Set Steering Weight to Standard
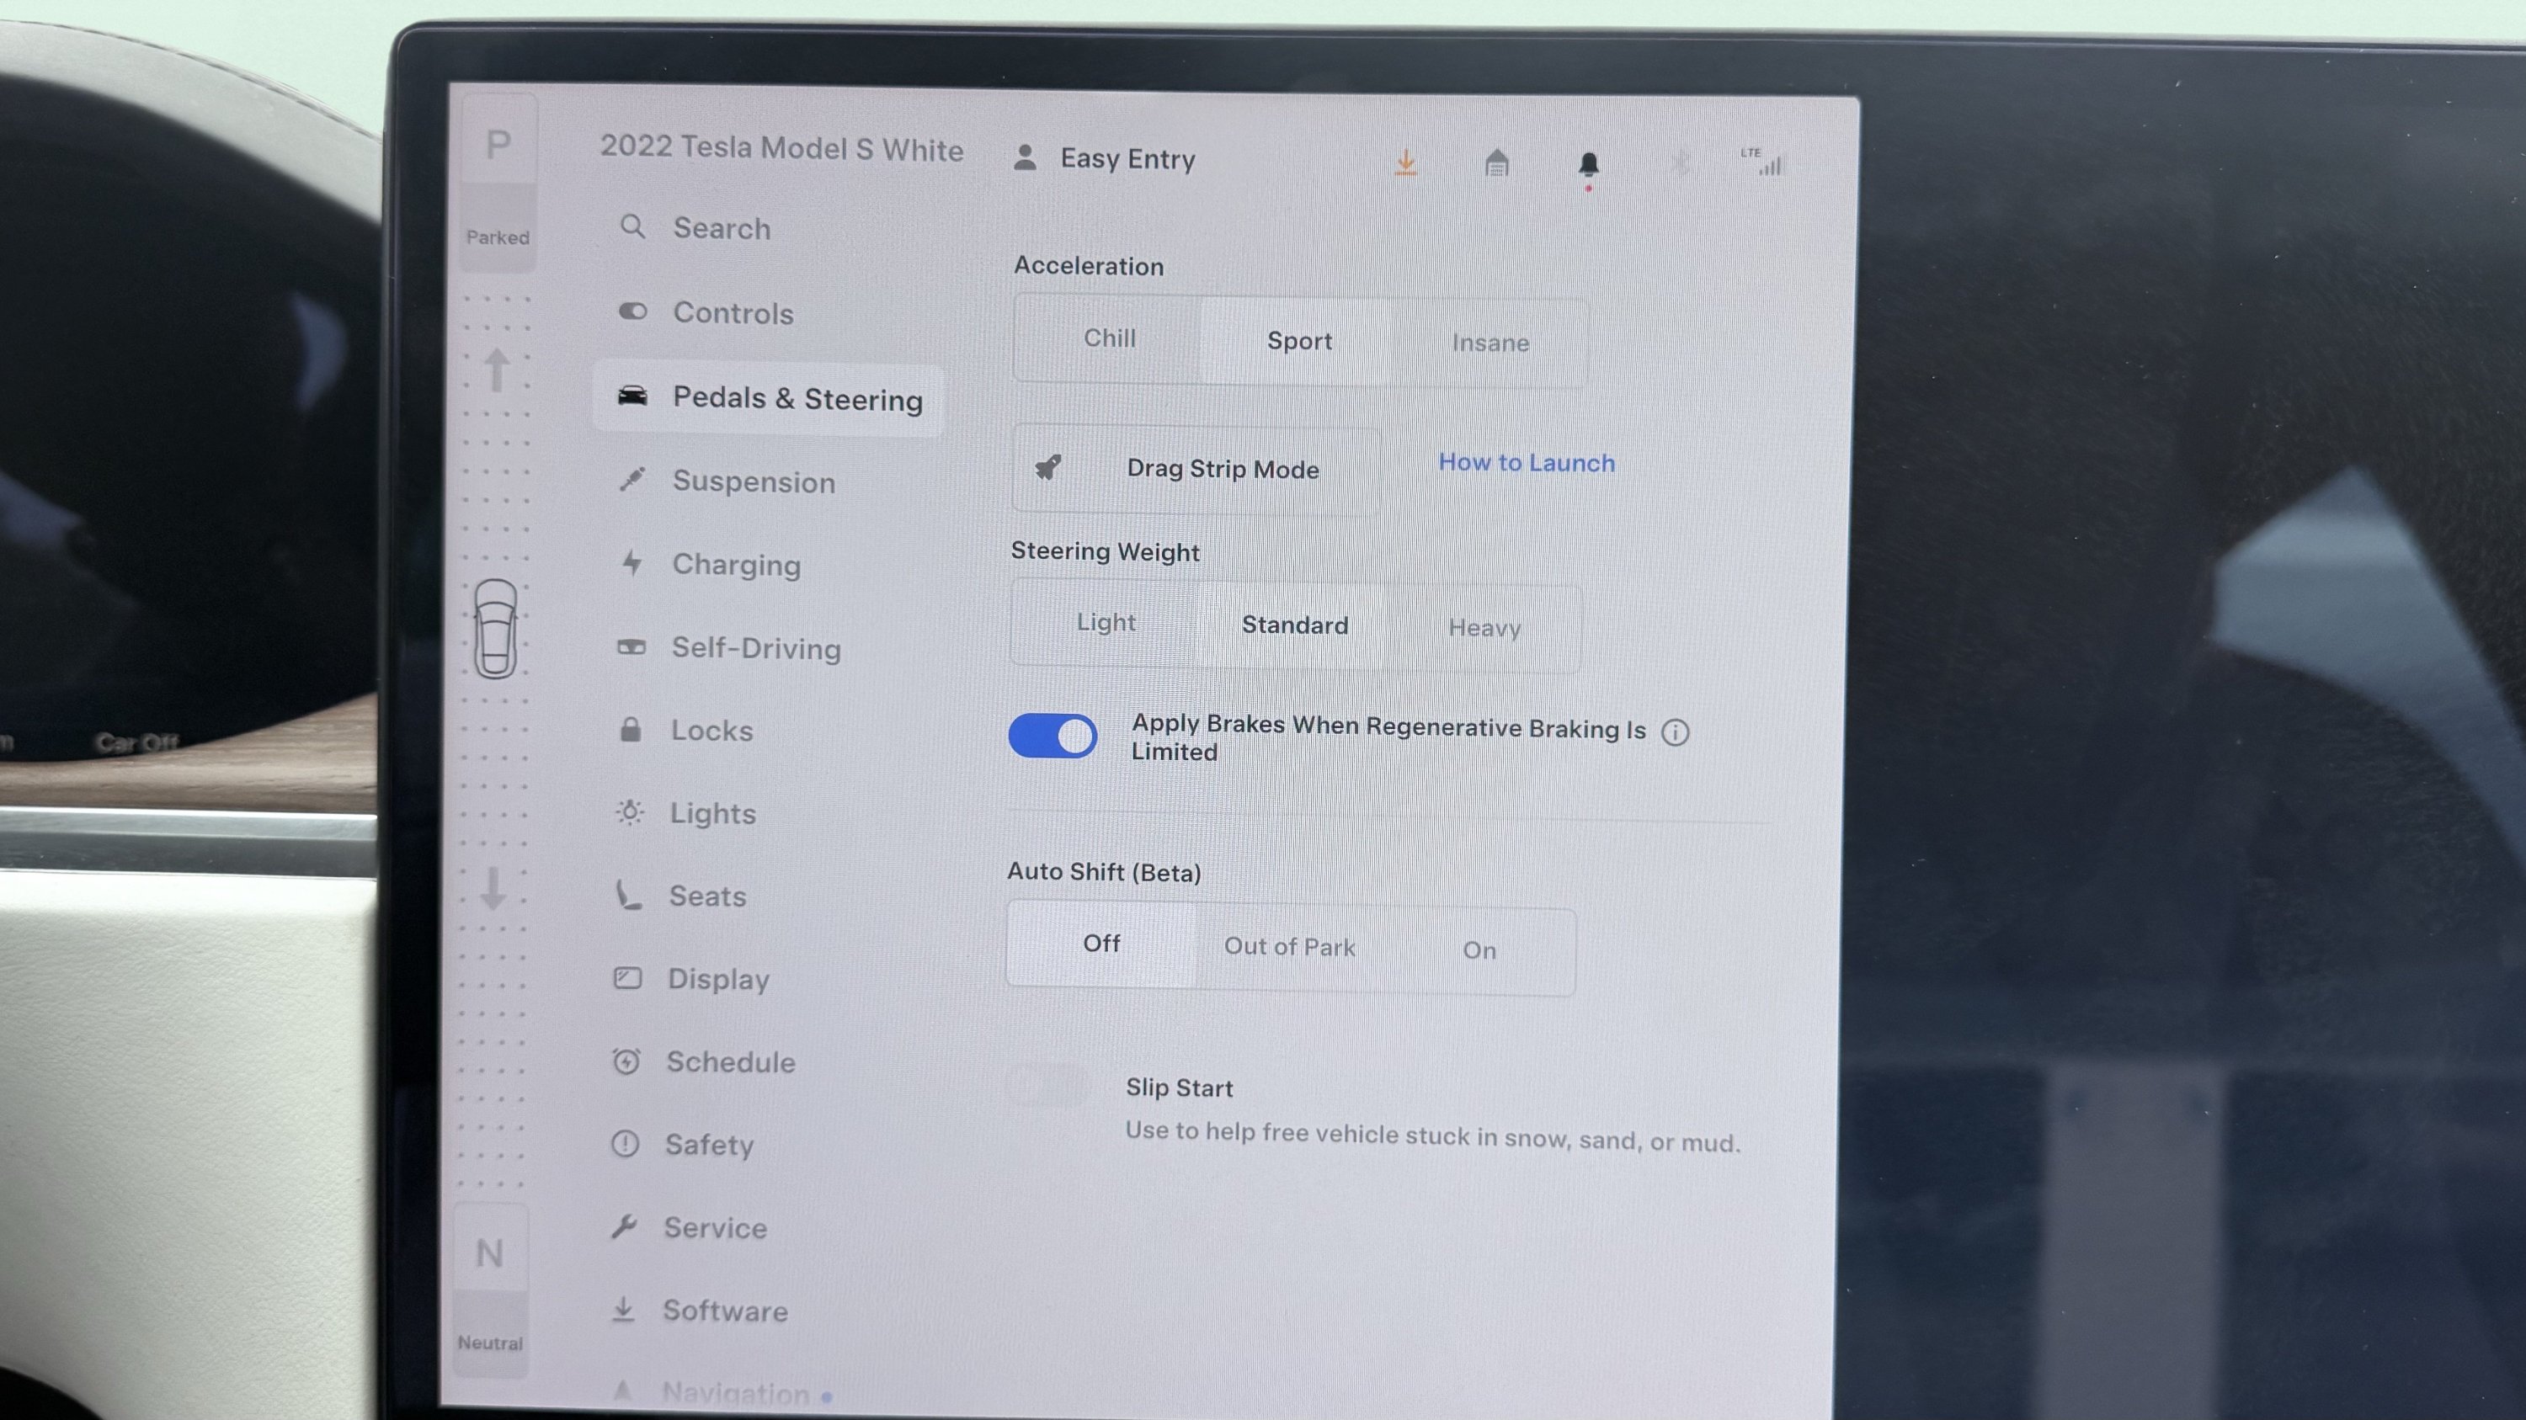 (x=1294, y=625)
